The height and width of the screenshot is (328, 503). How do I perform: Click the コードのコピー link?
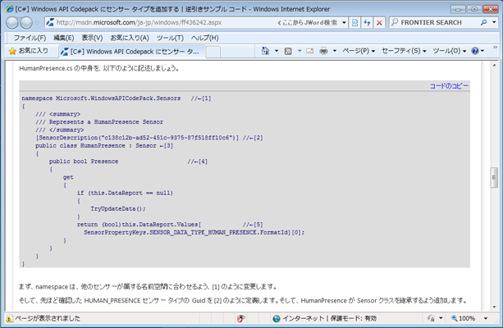pos(449,86)
